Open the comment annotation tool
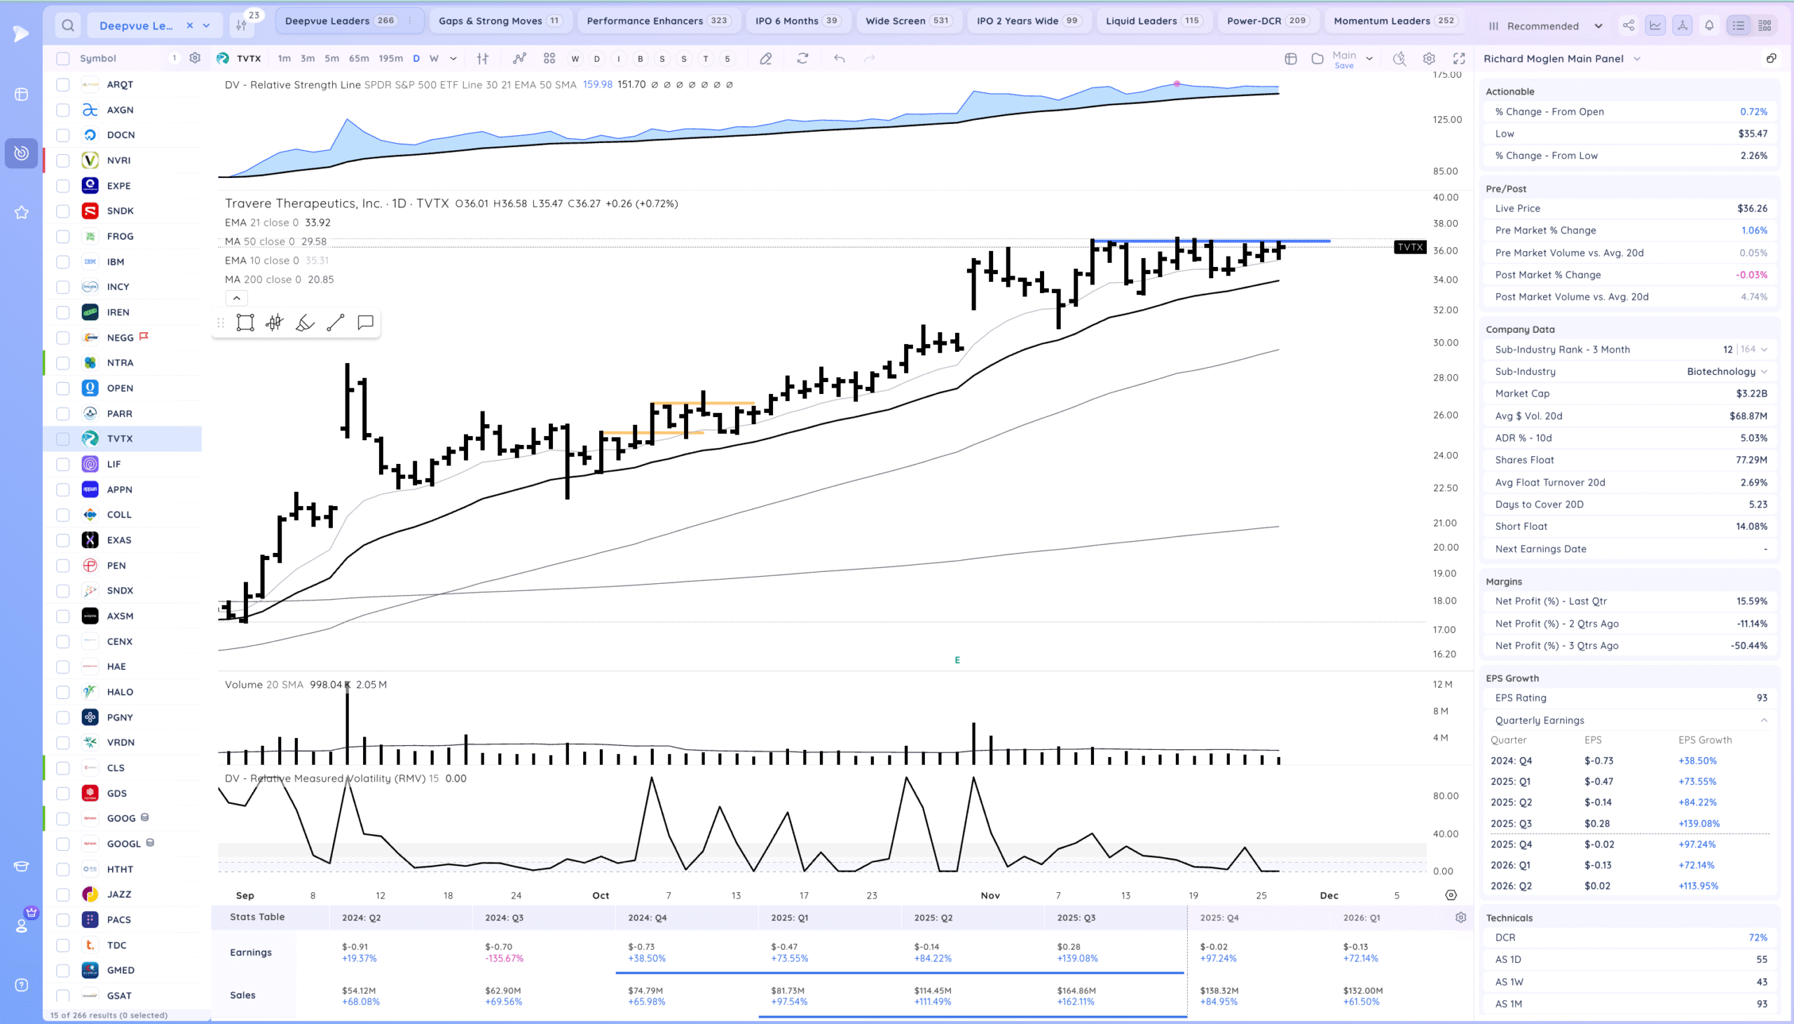1794x1024 pixels. tap(366, 323)
